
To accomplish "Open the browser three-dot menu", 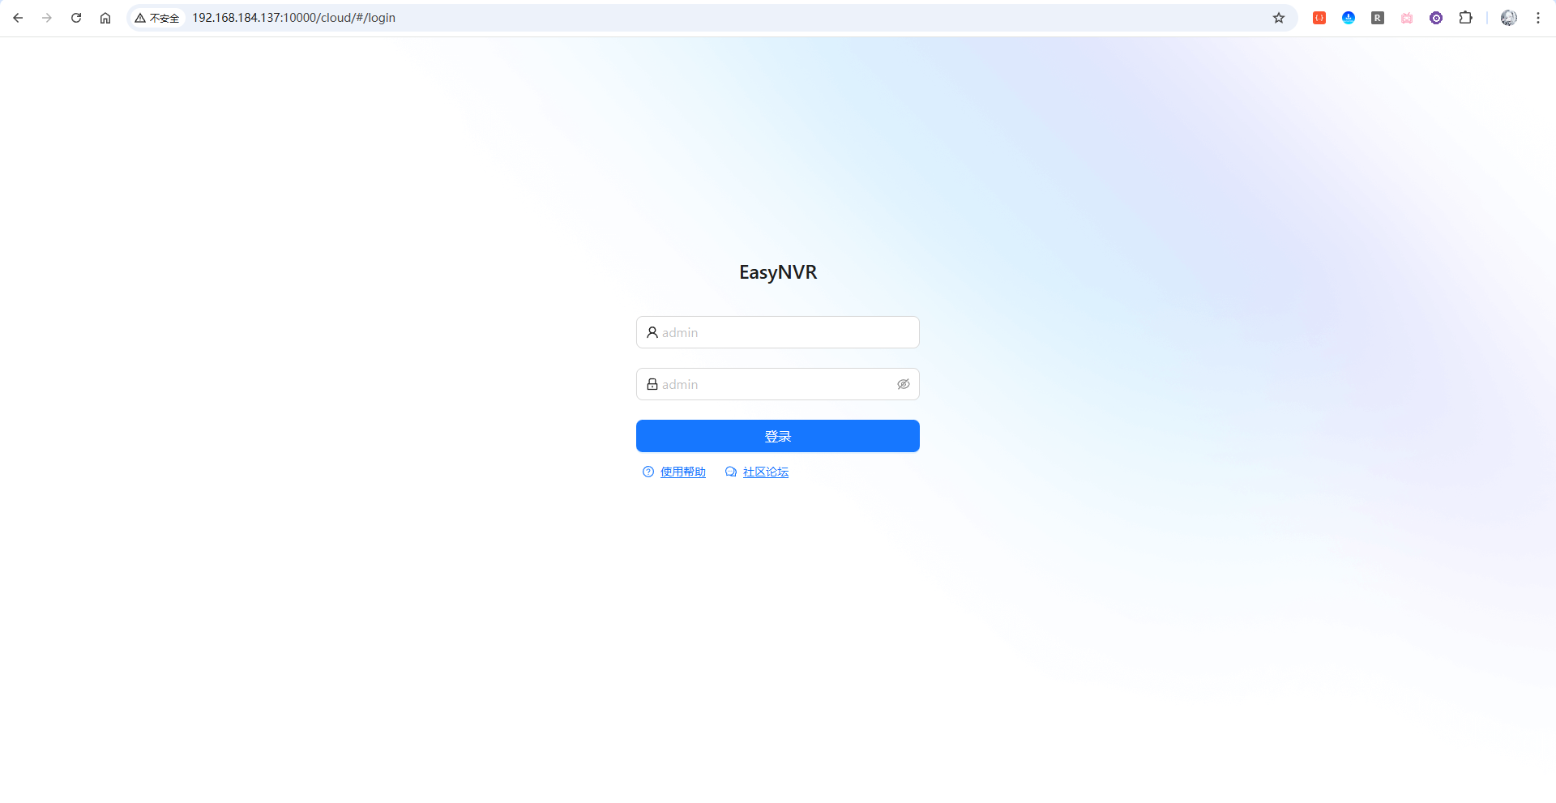I will tap(1537, 18).
